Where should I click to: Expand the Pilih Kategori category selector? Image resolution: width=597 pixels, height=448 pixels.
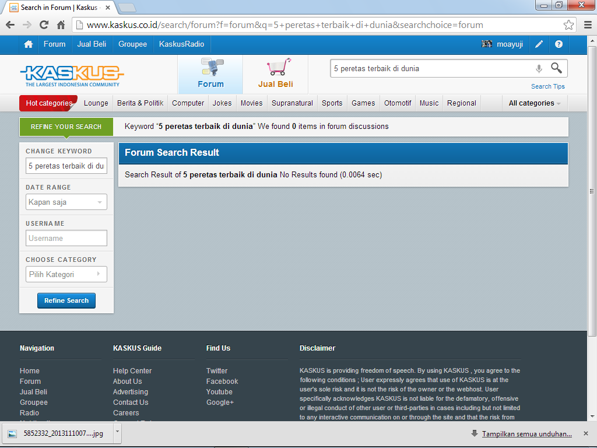click(x=66, y=274)
